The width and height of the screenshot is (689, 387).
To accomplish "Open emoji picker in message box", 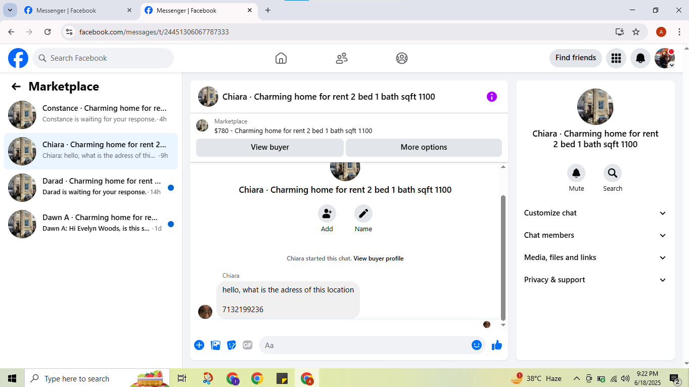I will (477, 345).
